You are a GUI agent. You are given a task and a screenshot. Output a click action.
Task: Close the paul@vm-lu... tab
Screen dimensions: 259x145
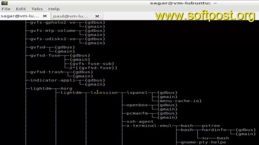pos(97,16)
